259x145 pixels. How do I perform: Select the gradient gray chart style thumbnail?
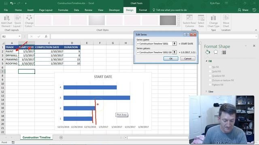tap(97, 21)
